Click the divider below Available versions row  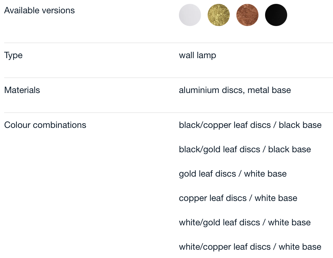168,43
